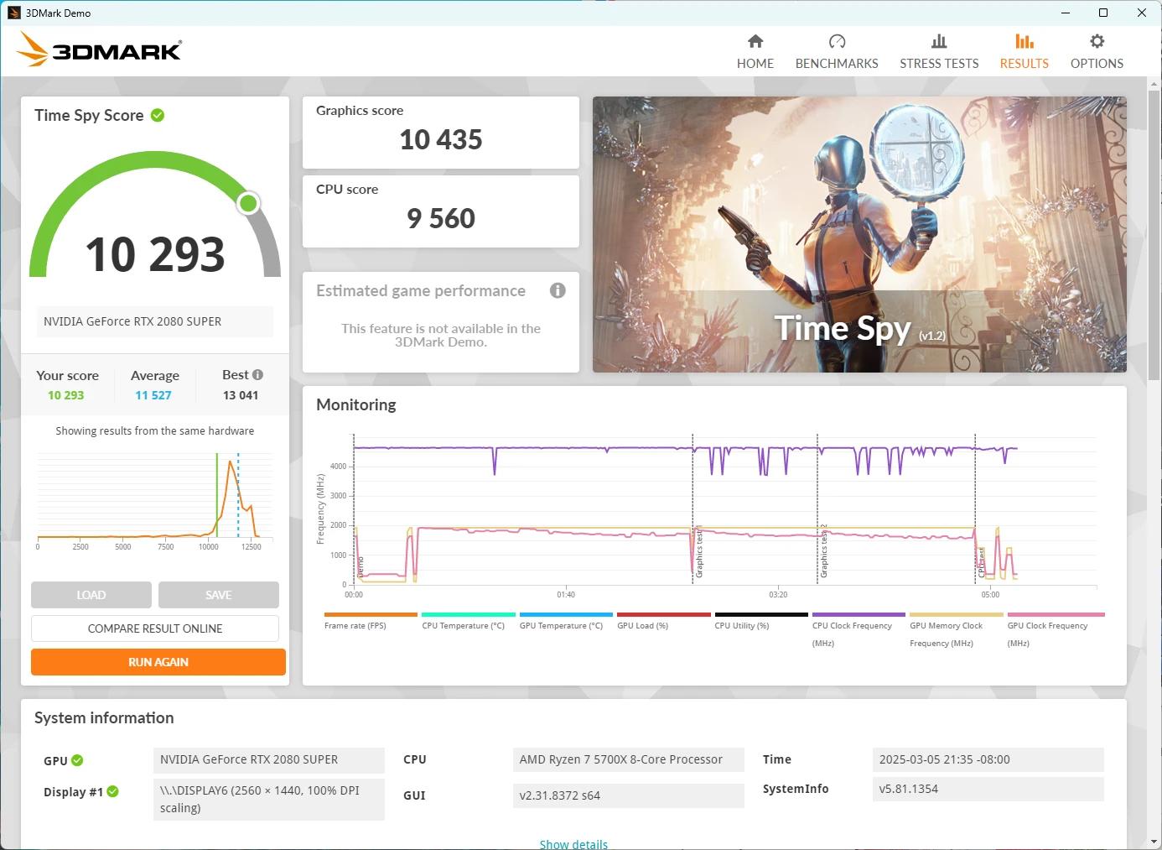Click the orange Frame rate legend swatch
This screenshot has height=850, width=1162.
[x=370, y=614]
